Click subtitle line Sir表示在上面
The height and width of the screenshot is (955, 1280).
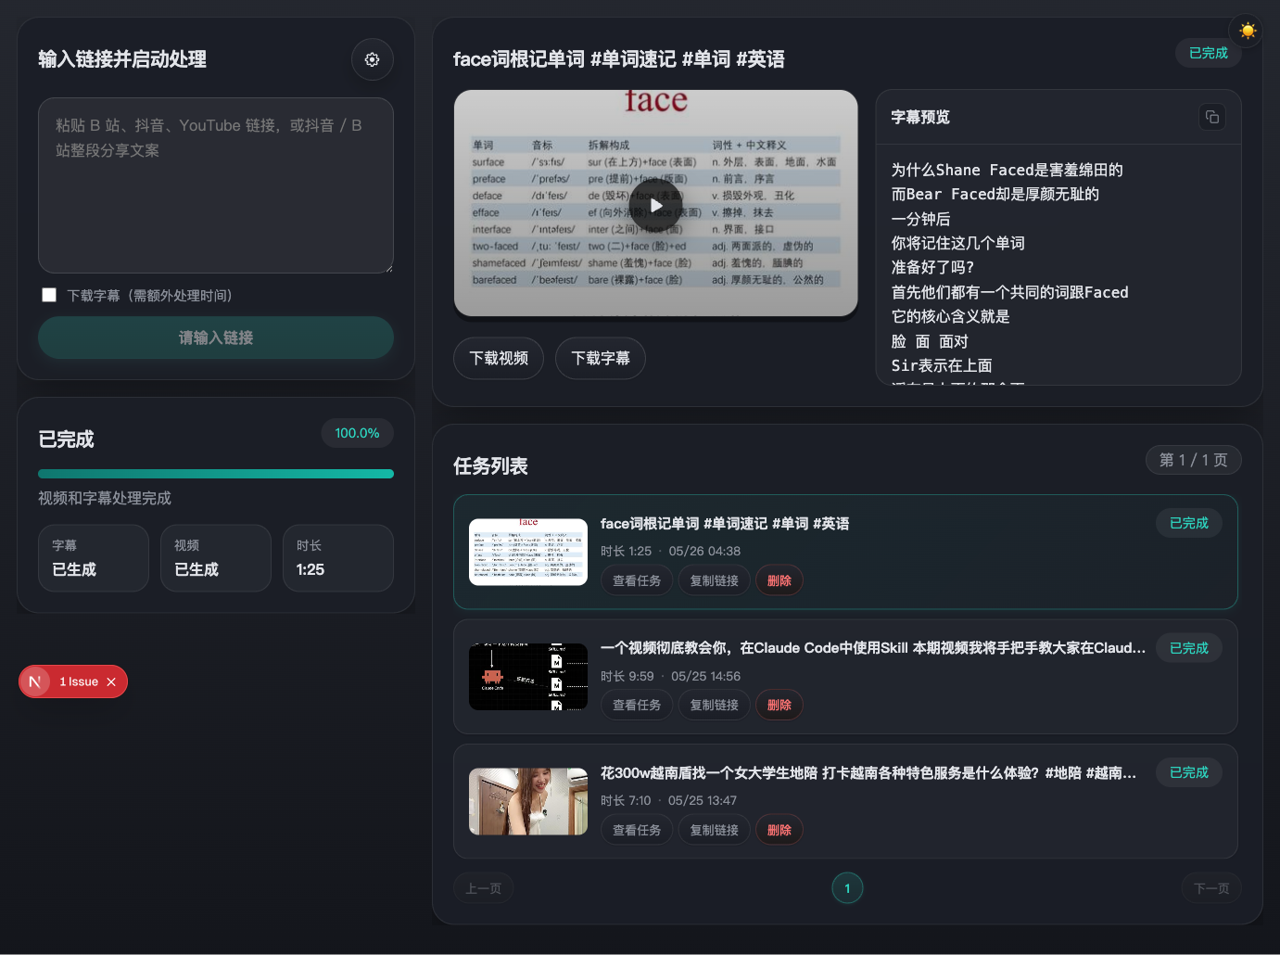point(942,365)
